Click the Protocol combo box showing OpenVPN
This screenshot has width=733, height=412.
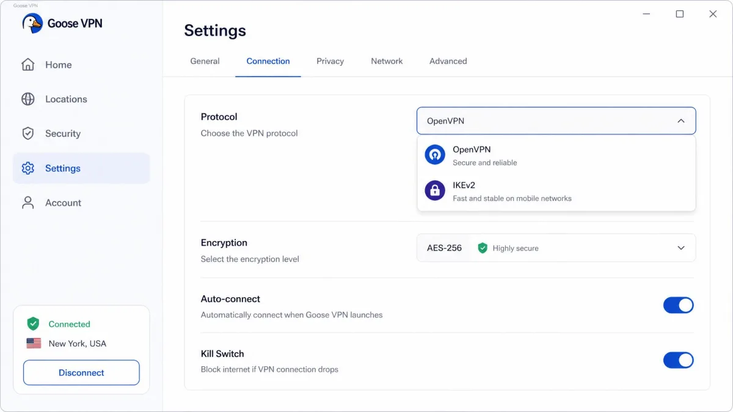[x=556, y=121]
